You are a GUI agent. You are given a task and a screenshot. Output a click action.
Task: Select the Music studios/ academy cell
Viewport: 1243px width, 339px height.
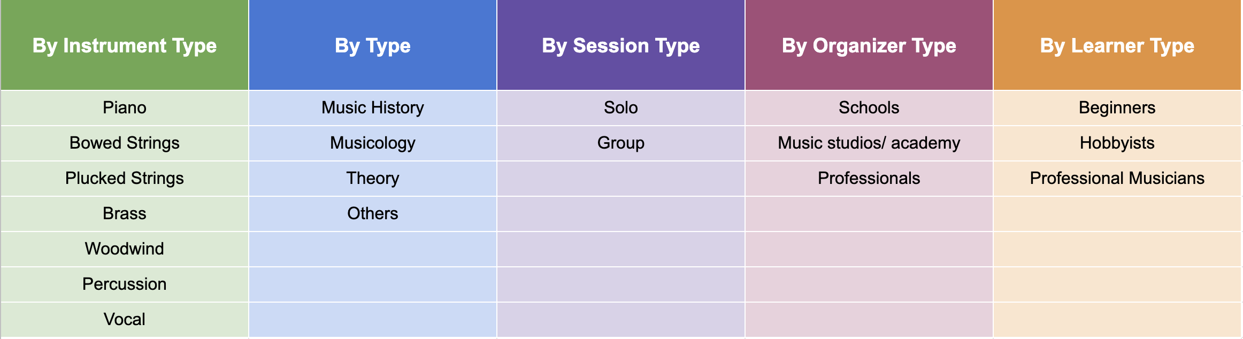click(869, 143)
